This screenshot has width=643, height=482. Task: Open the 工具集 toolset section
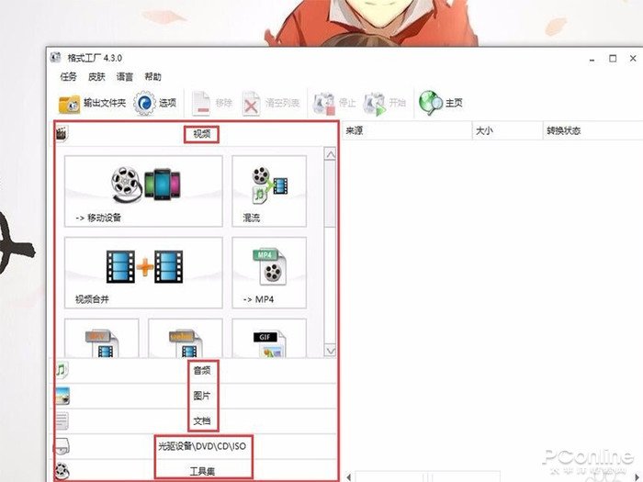click(x=201, y=471)
